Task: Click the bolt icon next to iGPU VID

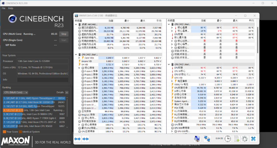Action: point(172,78)
